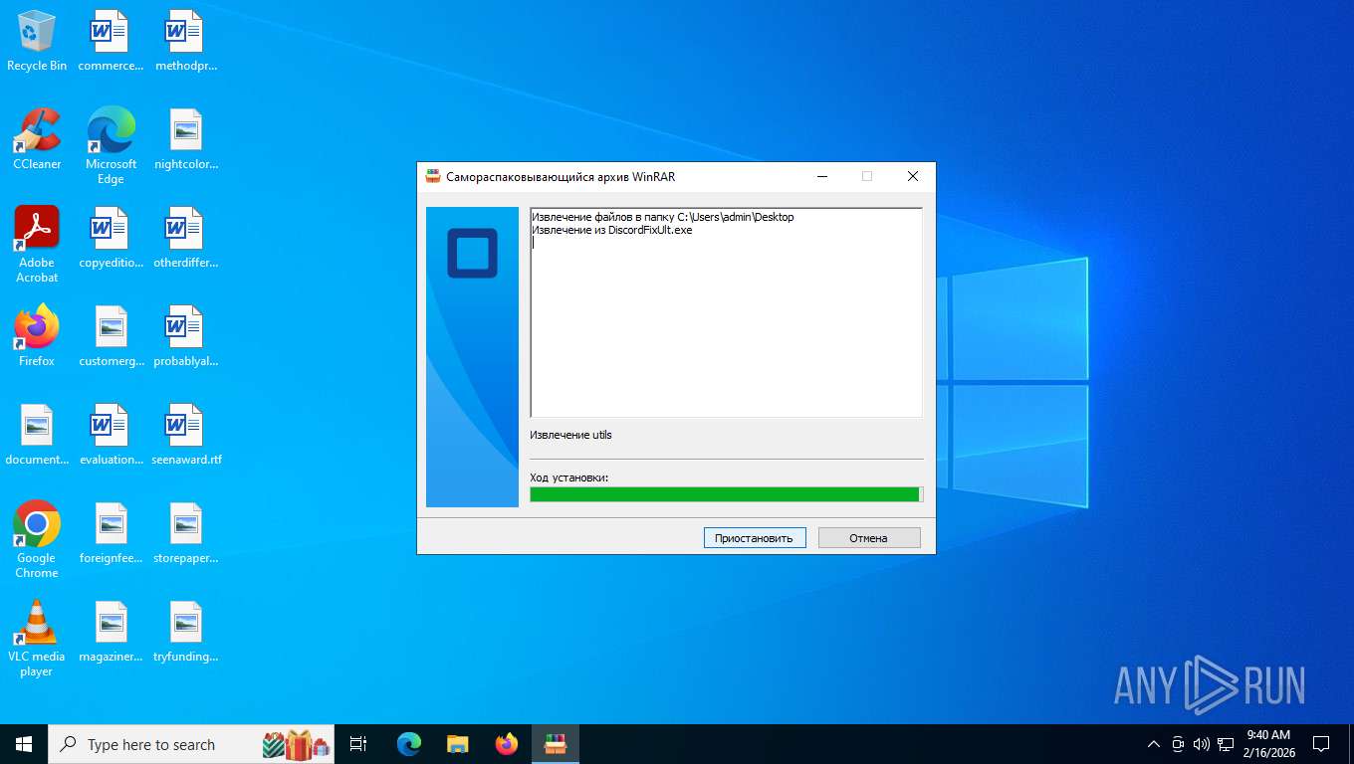This screenshot has width=1354, height=764.
Task: Launch Edge from the taskbar
Action: (x=408, y=744)
